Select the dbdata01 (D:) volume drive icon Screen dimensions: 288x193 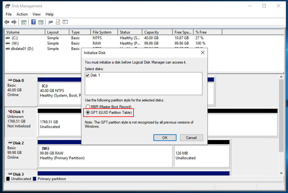pyautogui.click(x=8, y=49)
